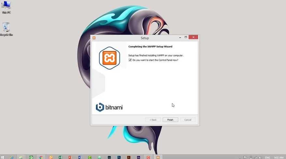This screenshot has height=159, width=286.
Task: Click the Cancel button in Setup wizard
Action: 188,120
